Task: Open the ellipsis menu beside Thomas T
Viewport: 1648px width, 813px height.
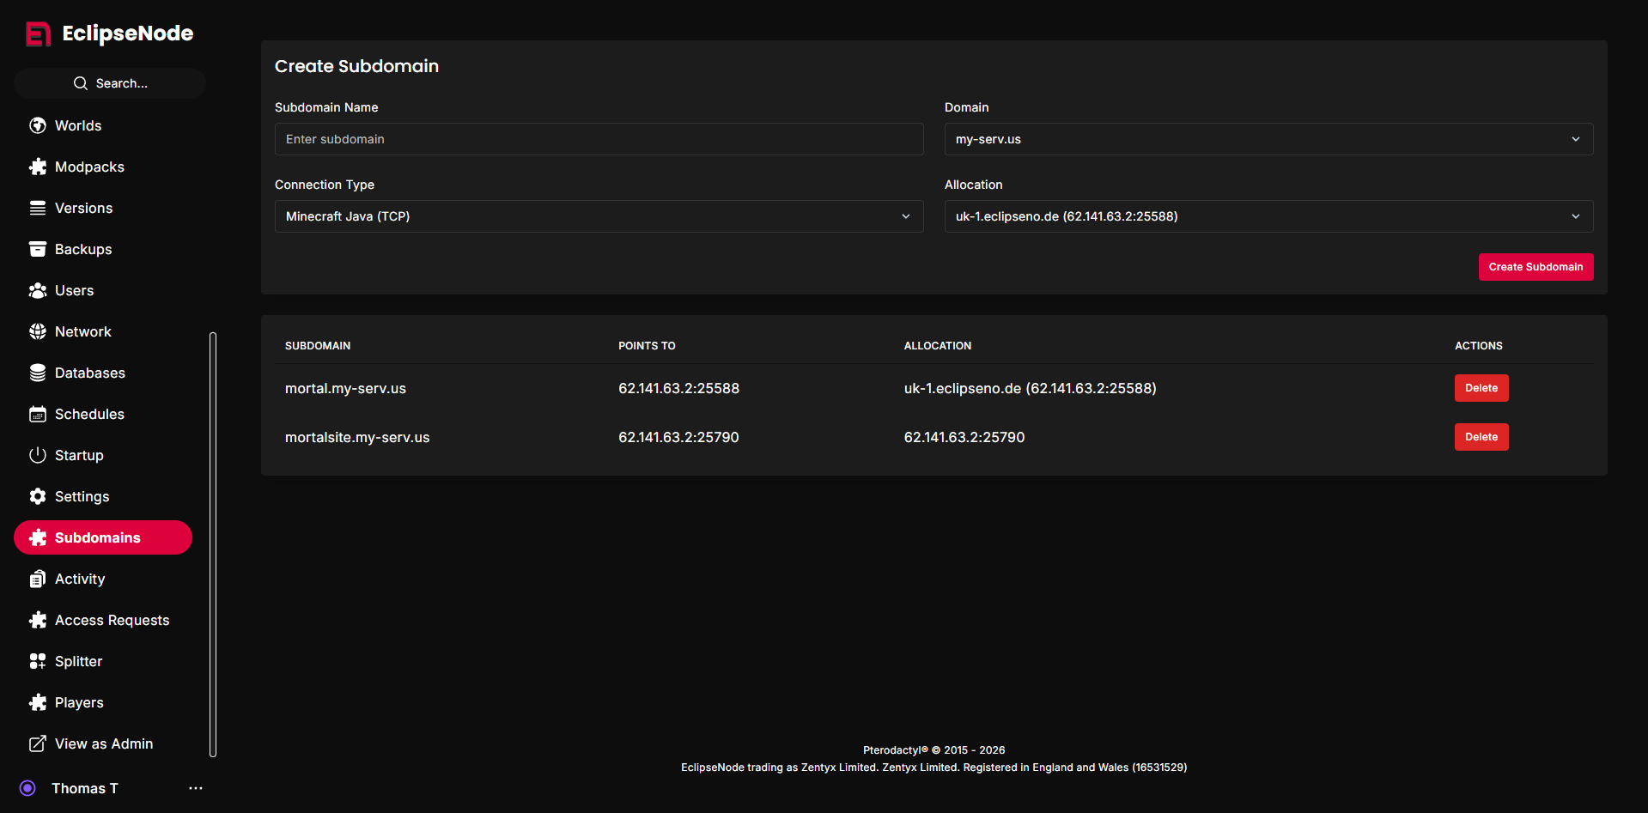Action: 195,788
